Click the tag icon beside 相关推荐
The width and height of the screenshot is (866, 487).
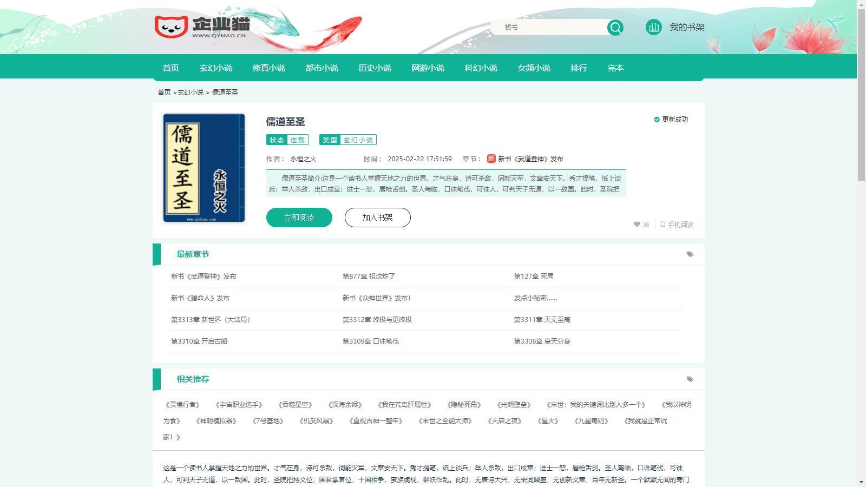tap(689, 379)
